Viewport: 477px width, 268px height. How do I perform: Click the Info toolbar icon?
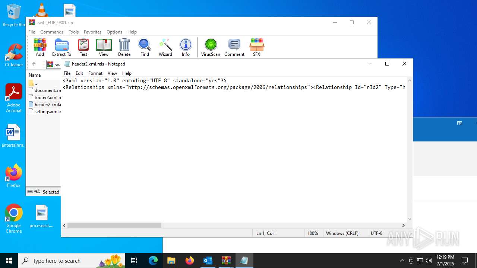coord(186,47)
